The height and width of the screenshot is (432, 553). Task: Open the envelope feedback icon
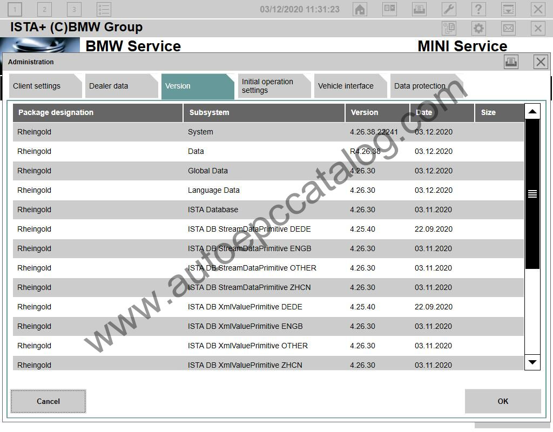(508, 28)
